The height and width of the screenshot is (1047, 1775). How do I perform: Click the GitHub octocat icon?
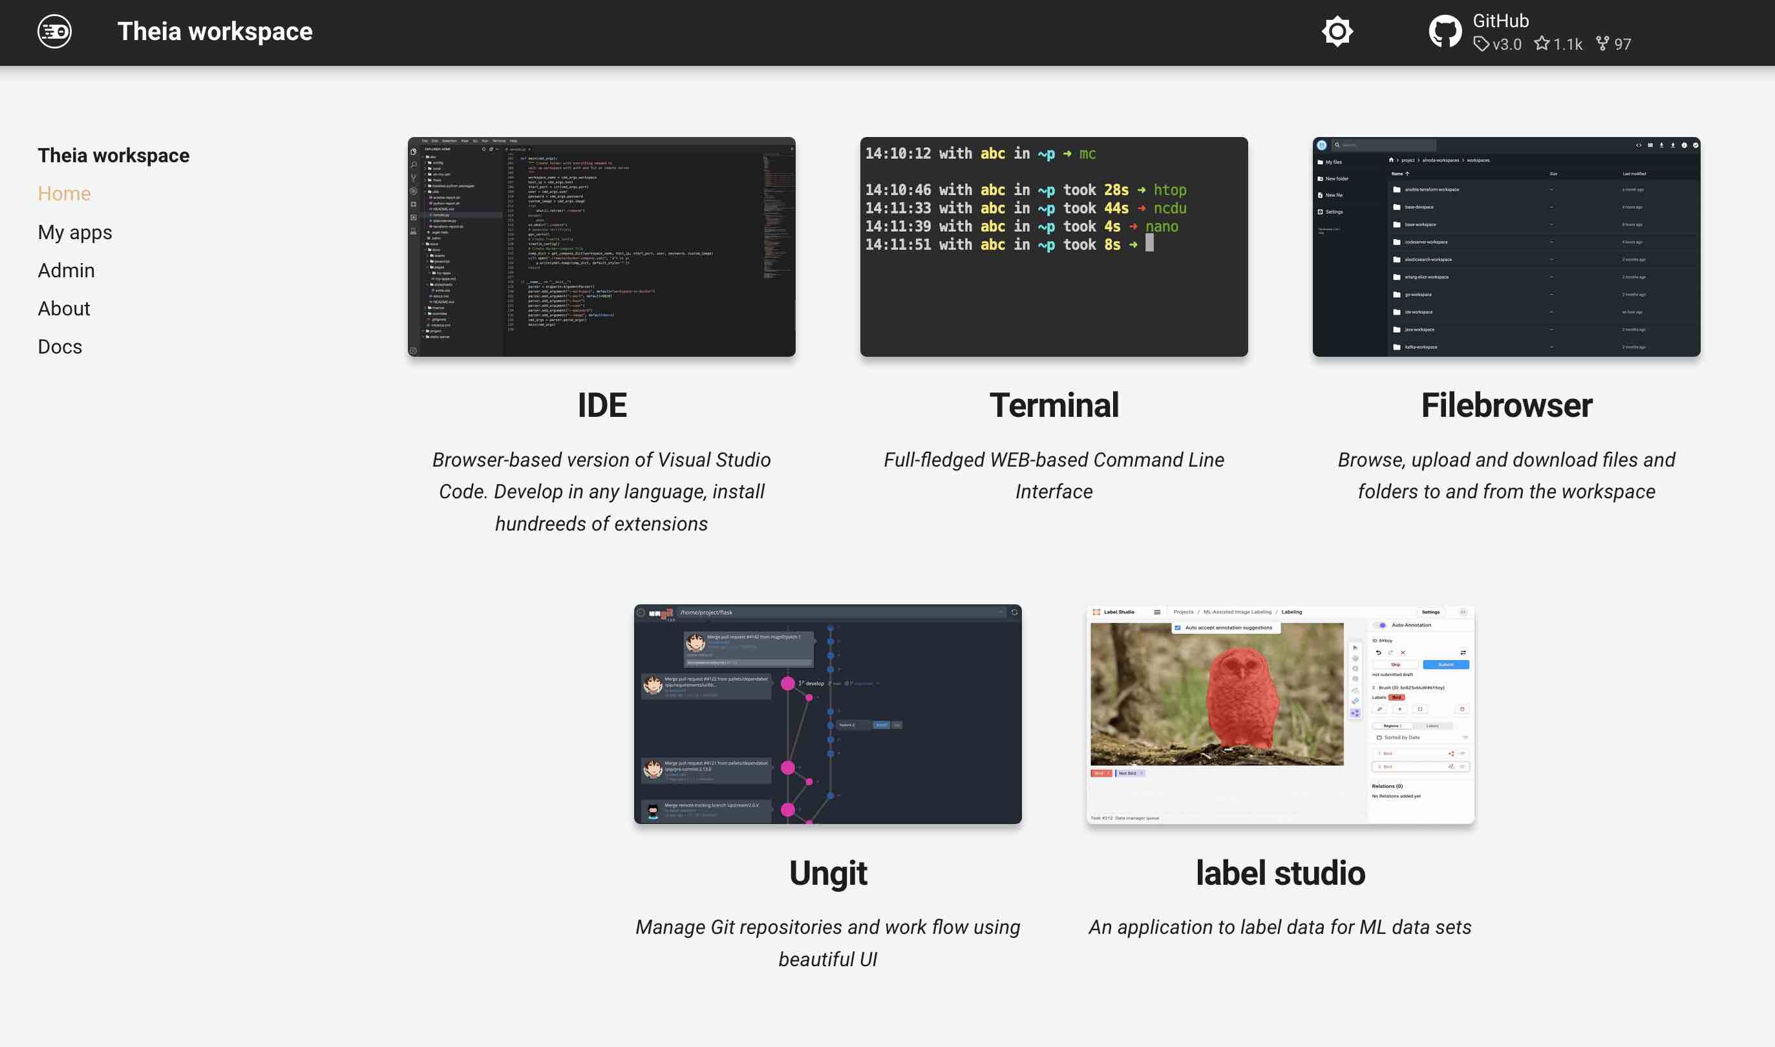[1445, 32]
